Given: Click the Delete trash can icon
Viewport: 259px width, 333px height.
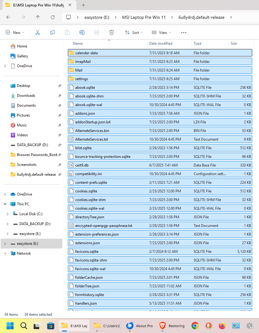Looking at the screenshot, I should (111, 32).
